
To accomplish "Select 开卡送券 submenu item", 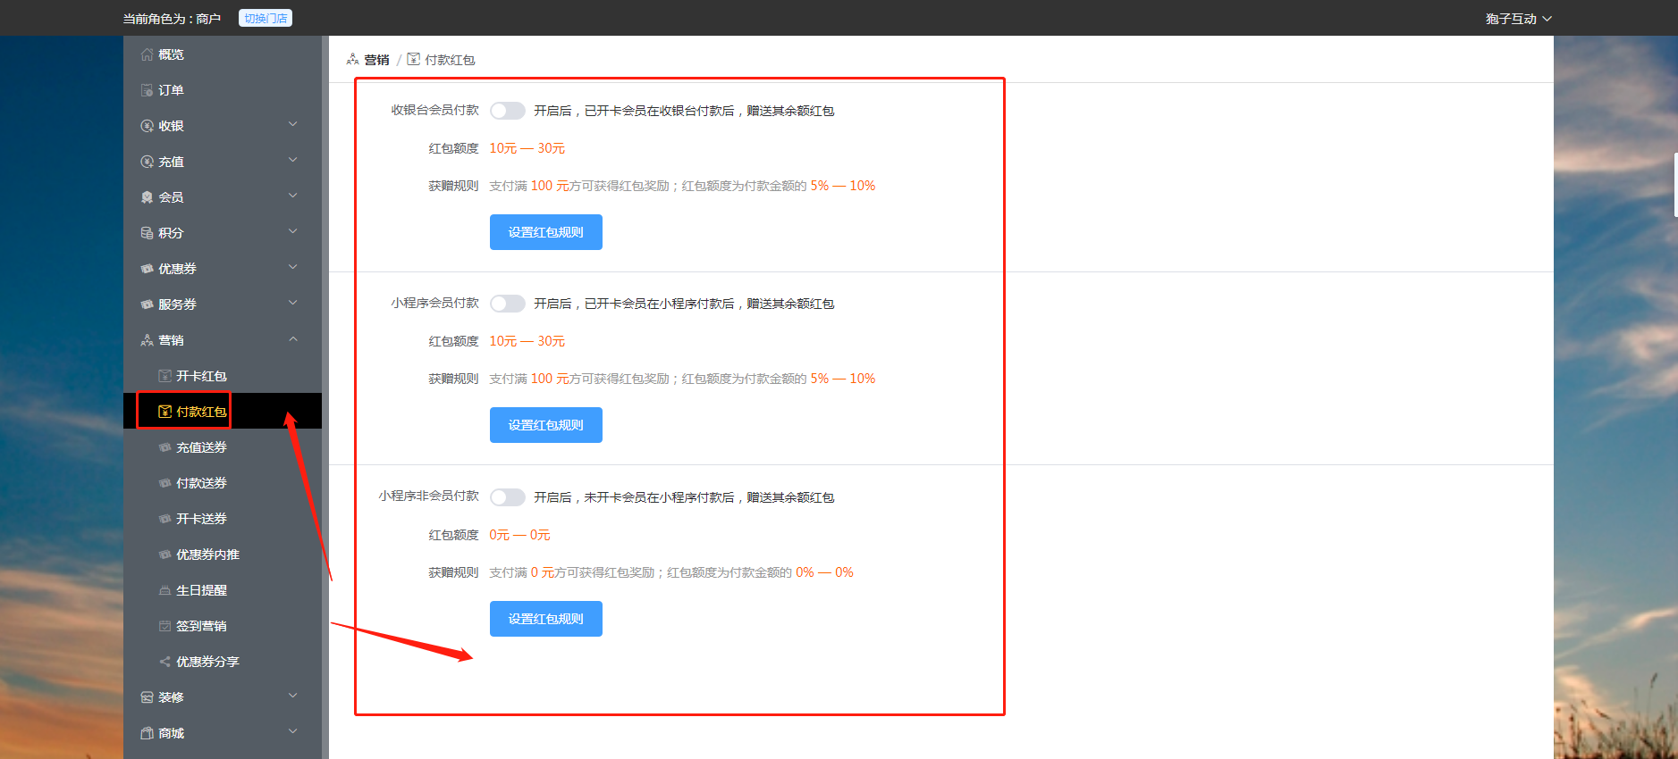I will point(223,519).
